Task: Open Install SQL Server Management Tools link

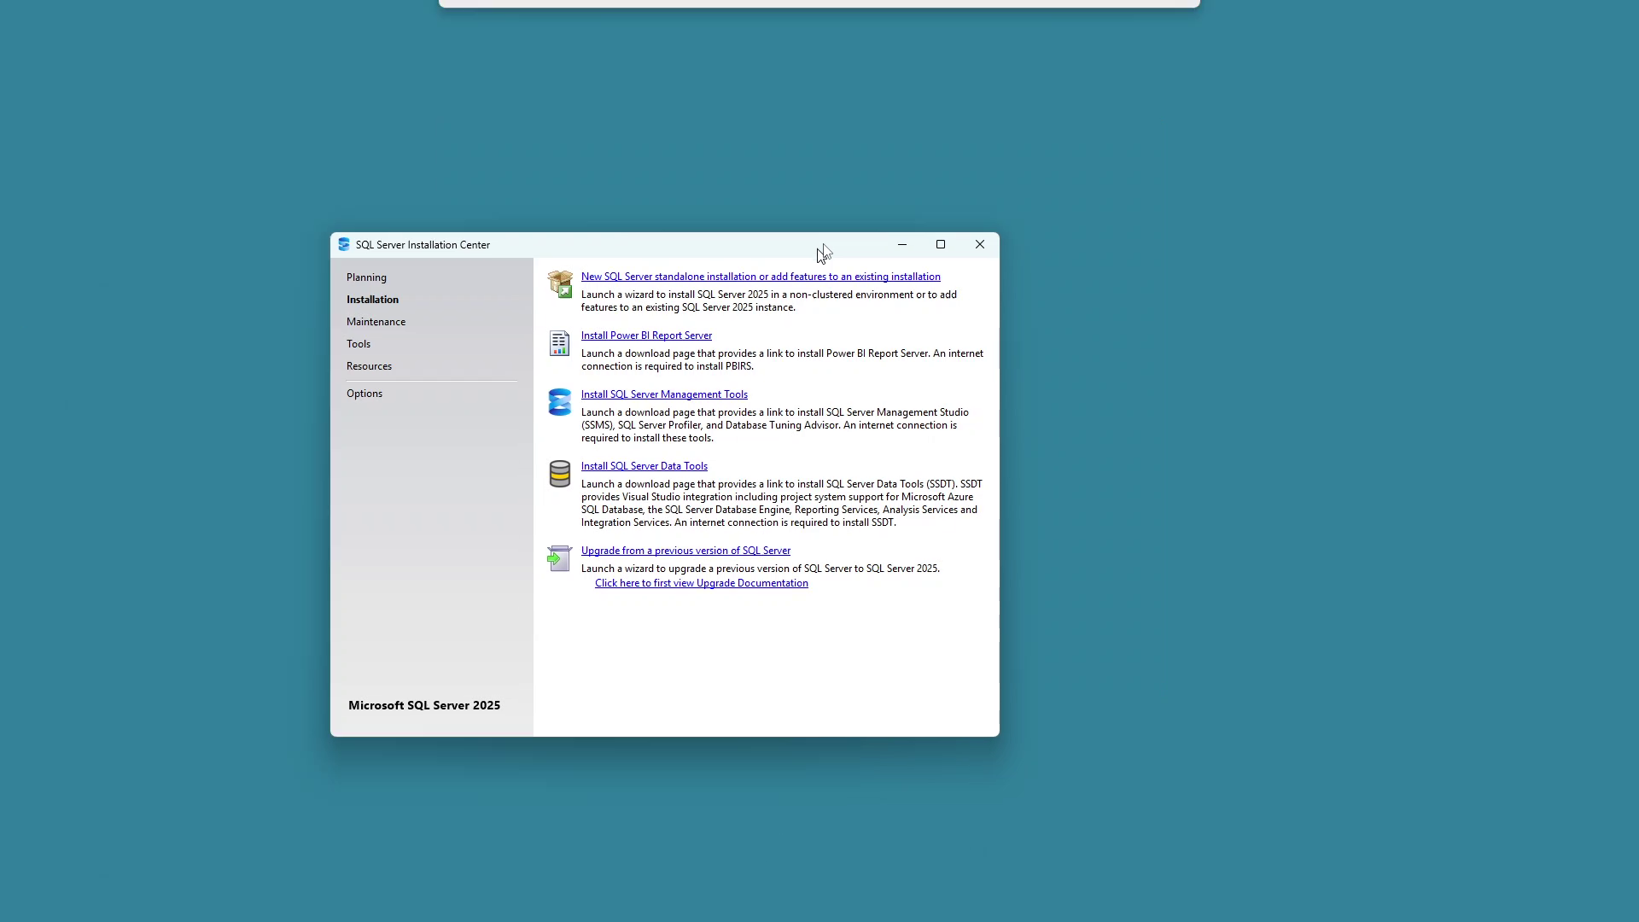Action: point(664,394)
